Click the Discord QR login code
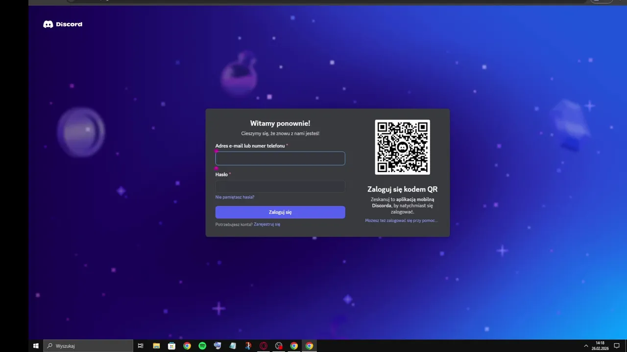The image size is (627, 352). (x=402, y=147)
